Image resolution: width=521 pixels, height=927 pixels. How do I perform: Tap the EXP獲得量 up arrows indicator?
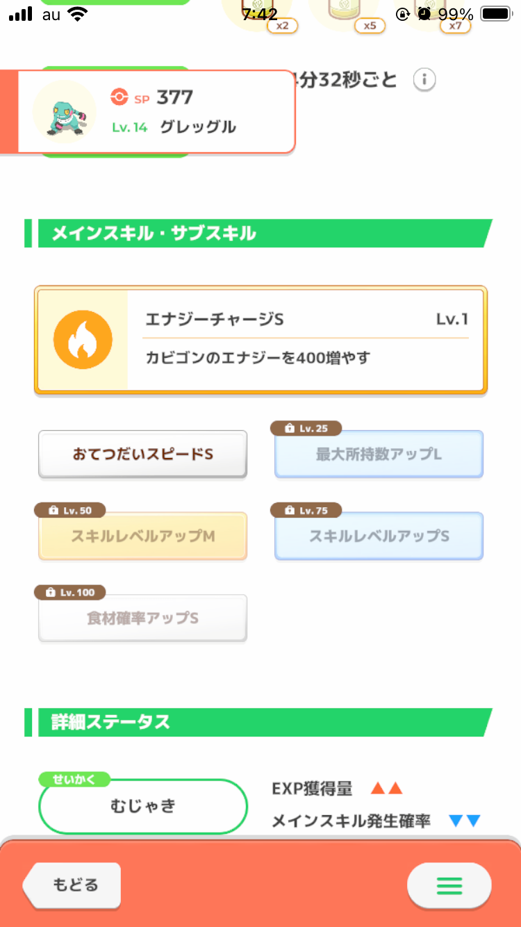[387, 789]
